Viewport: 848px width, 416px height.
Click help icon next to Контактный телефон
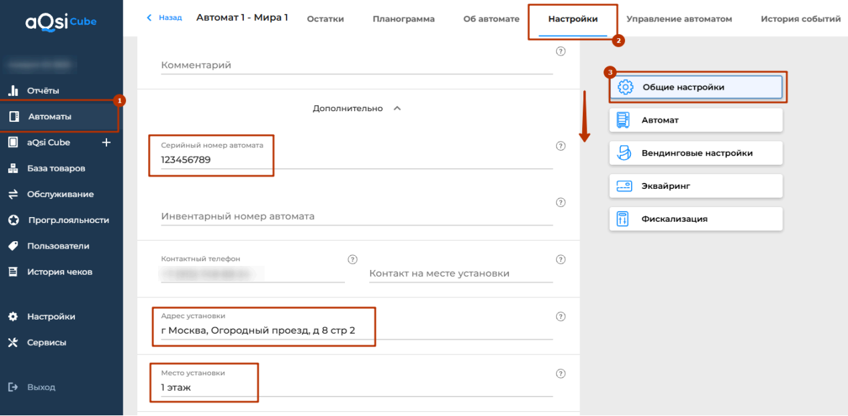[352, 259]
